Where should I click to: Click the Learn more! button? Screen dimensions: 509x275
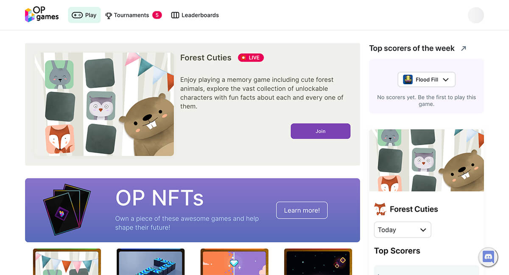[x=302, y=210]
